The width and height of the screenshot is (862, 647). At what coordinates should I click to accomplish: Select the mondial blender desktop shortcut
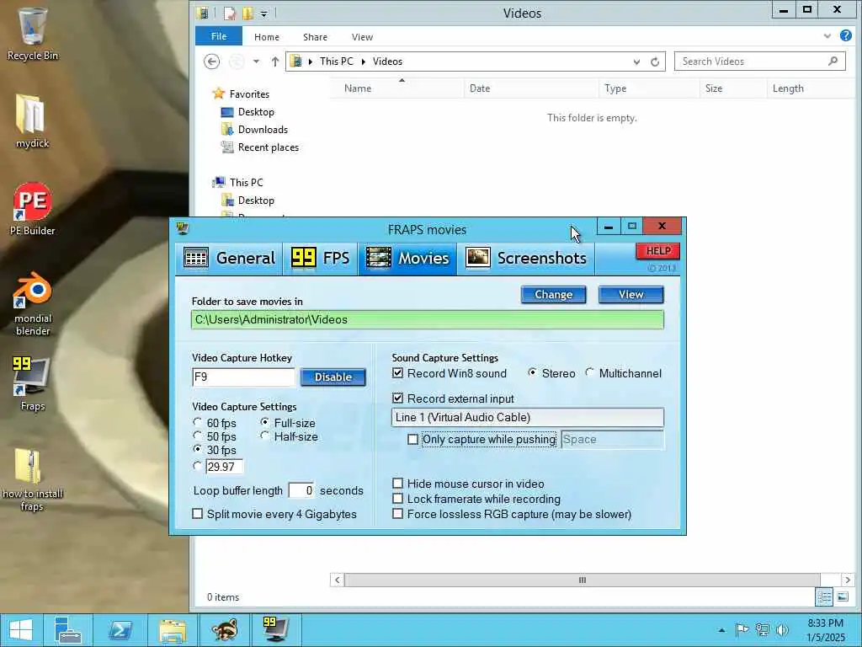click(33, 303)
